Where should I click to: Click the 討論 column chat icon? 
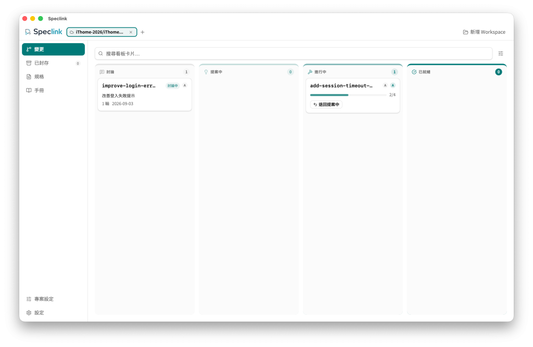102,72
